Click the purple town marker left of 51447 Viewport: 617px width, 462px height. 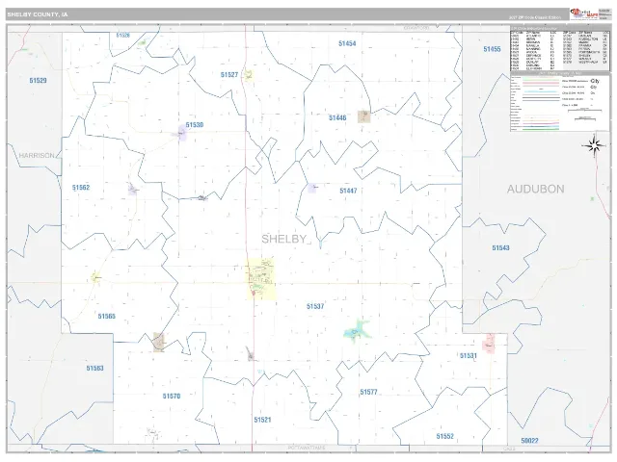(x=312, y=188)
